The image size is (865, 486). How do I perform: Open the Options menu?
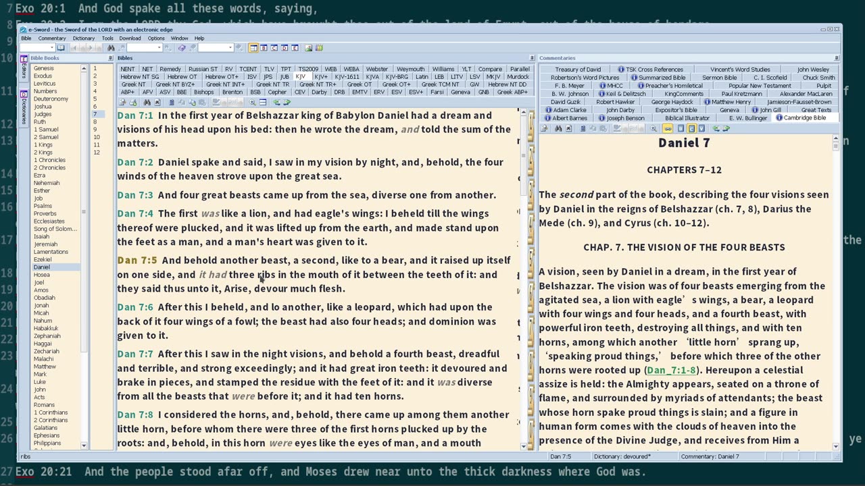tap(156, 38)
